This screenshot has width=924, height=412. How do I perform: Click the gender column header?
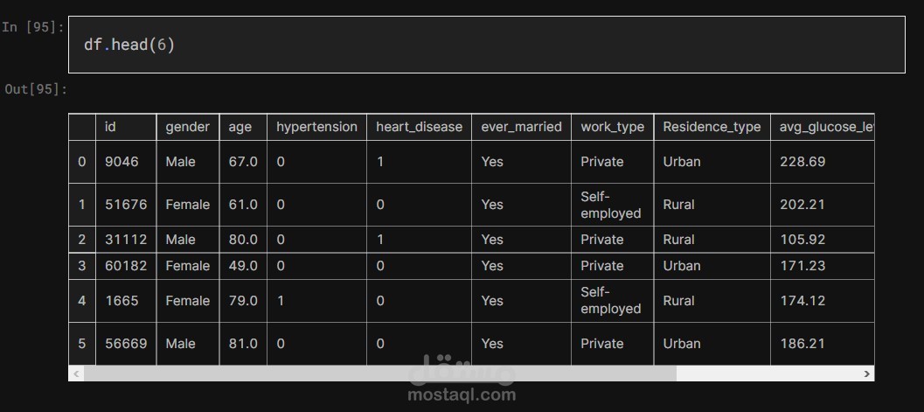point(187,127)
